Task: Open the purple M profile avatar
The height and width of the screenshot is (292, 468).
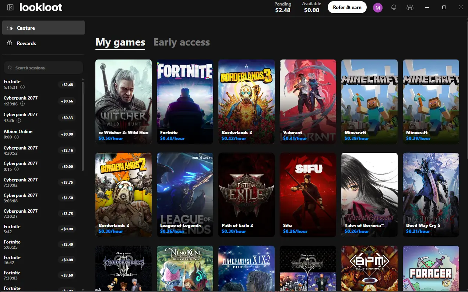Action: (378, 7)
